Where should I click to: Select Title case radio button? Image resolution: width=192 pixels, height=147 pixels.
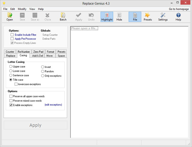coord(11,80)
